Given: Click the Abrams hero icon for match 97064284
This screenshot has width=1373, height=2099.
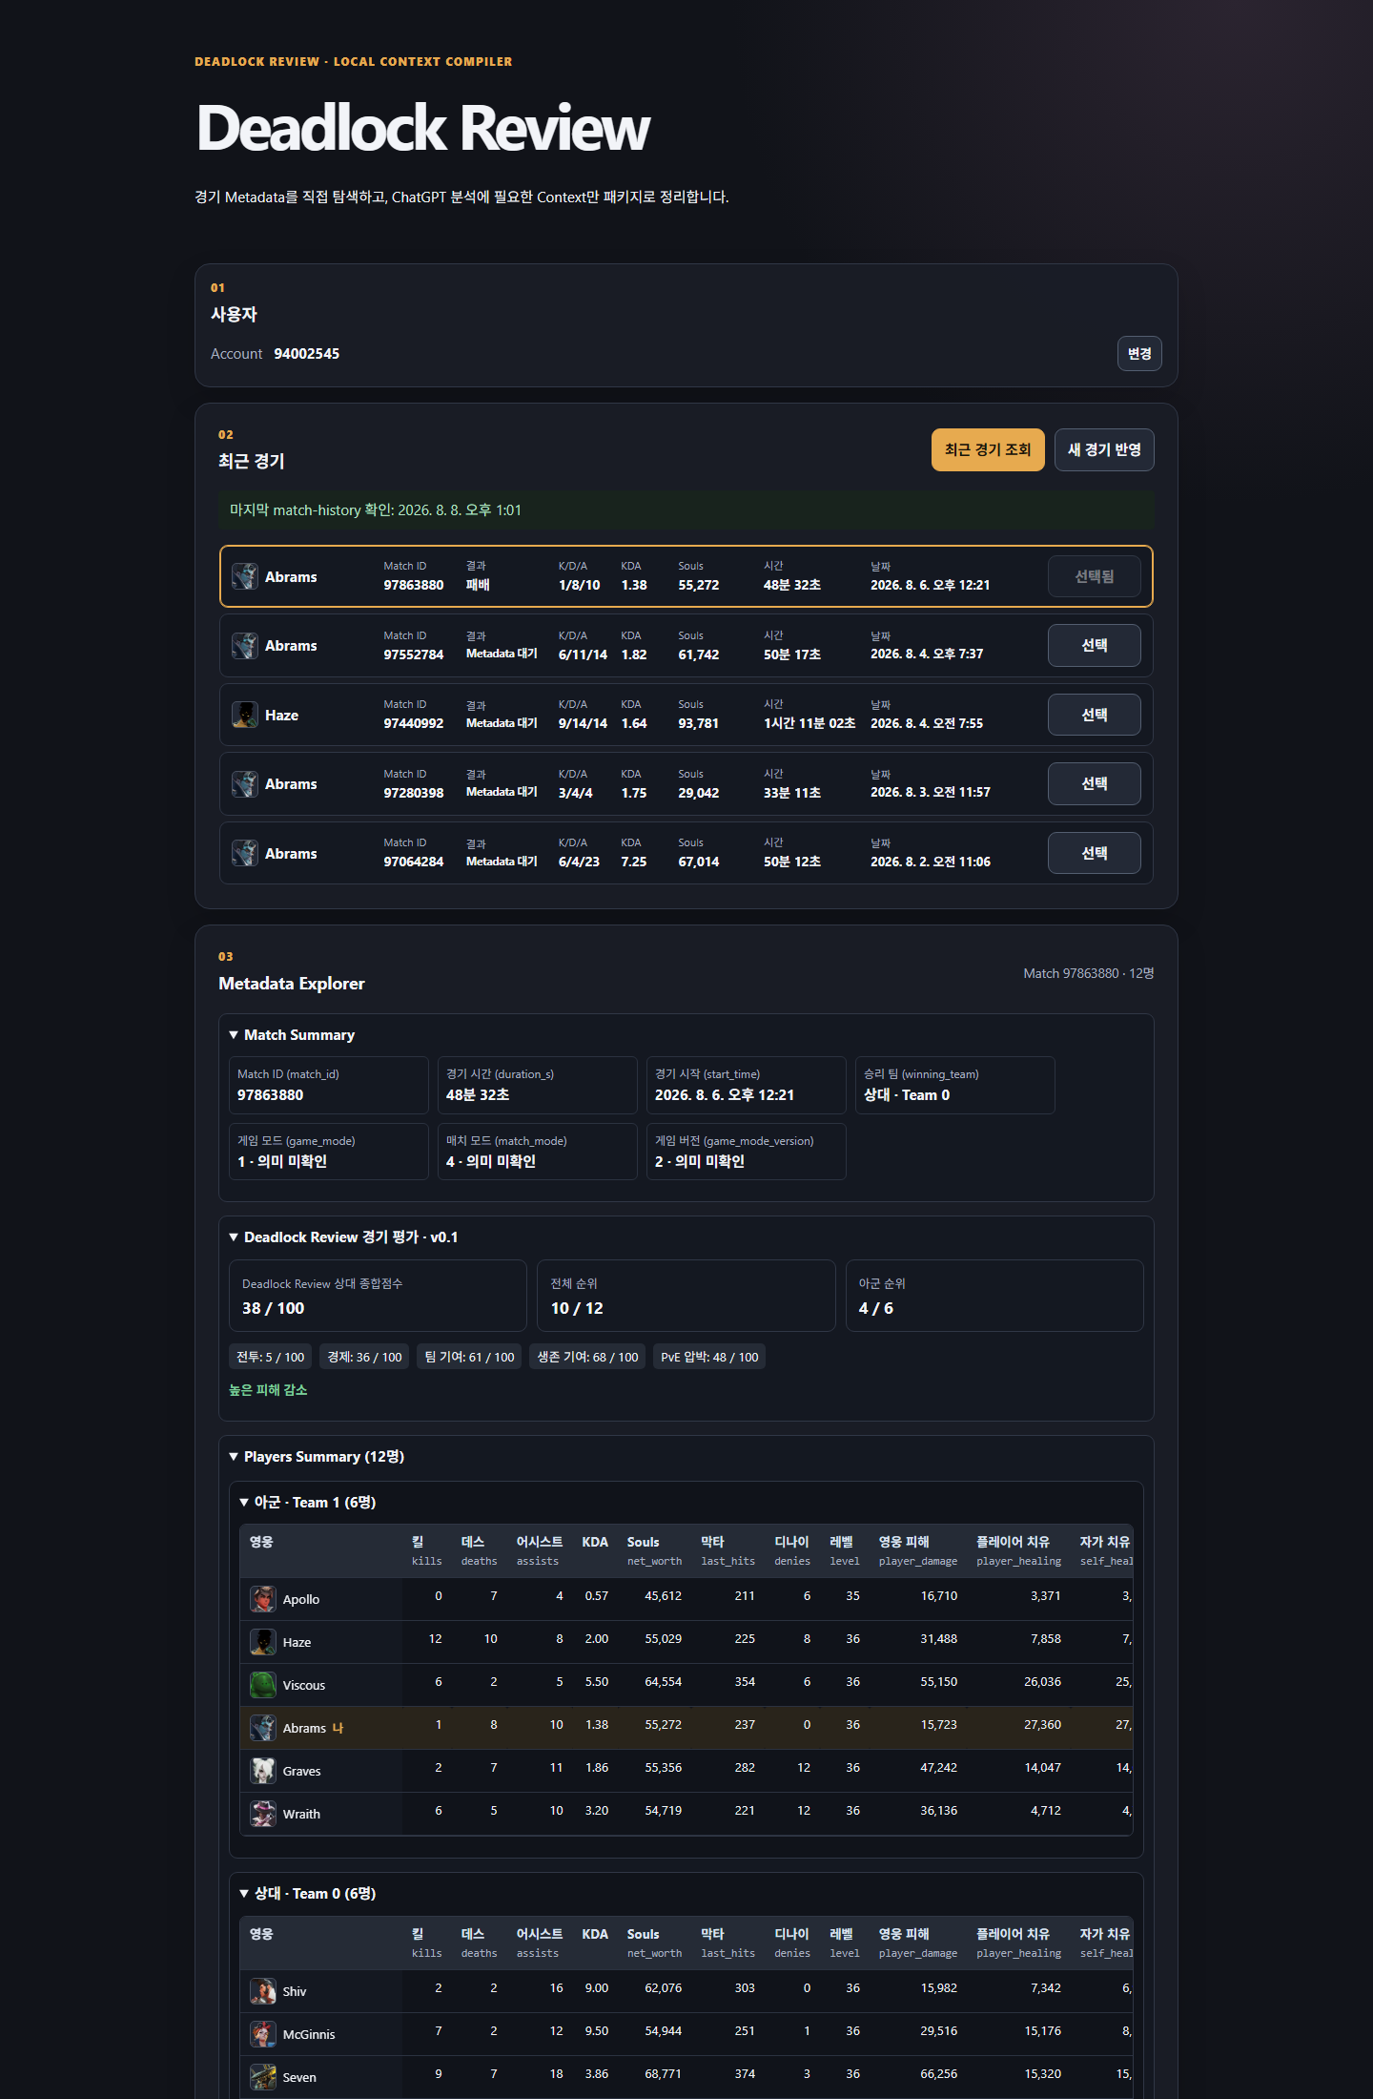Looking at the screenshot, I should [245, 853].
